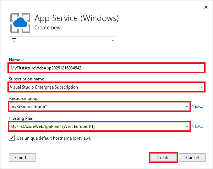The height and width of the screenshot is (169, 213).
Task: Open the Hosting Plan dropdown
Action: [x=99, y=126]
